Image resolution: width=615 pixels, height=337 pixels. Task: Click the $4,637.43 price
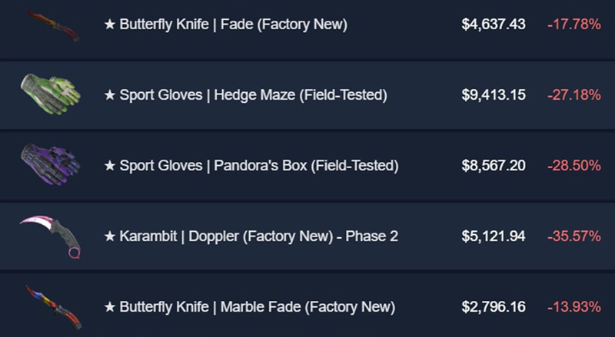tap(494, 25)
